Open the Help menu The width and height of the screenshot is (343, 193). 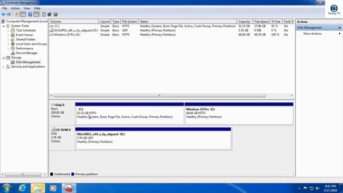pos(37,9)
